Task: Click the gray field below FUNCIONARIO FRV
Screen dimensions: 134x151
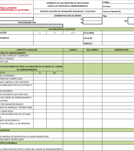Action: coord(31,26)
